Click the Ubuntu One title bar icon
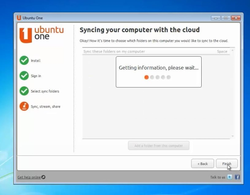250x195 pixels. pos(19,17)
